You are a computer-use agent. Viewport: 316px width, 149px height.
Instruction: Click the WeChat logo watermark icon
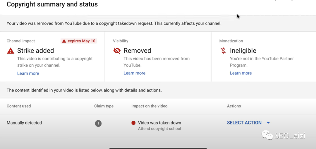click(x=267, y=135)
